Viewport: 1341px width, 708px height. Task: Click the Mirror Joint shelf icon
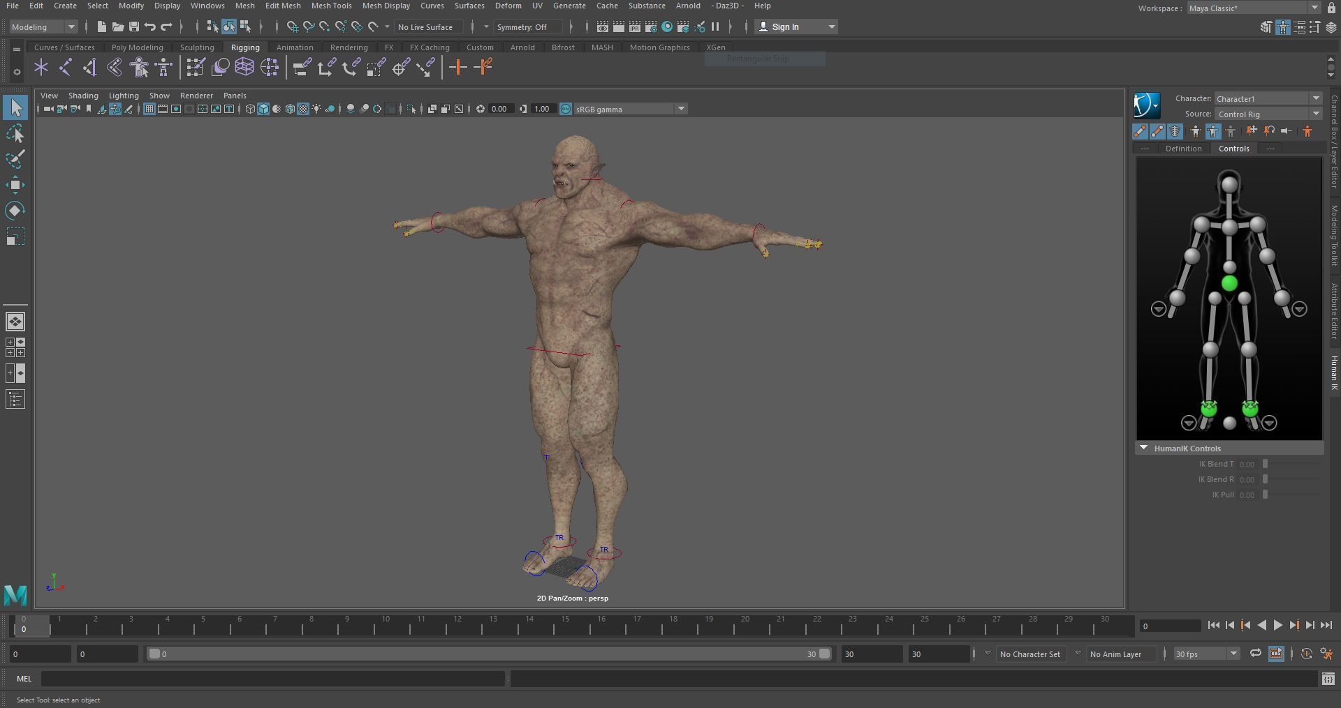[x=90, y=68]
